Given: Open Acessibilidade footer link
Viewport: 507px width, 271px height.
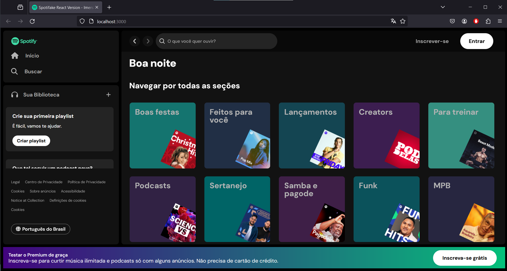Looking at the screenshot, I should click(x=73, y=191).
